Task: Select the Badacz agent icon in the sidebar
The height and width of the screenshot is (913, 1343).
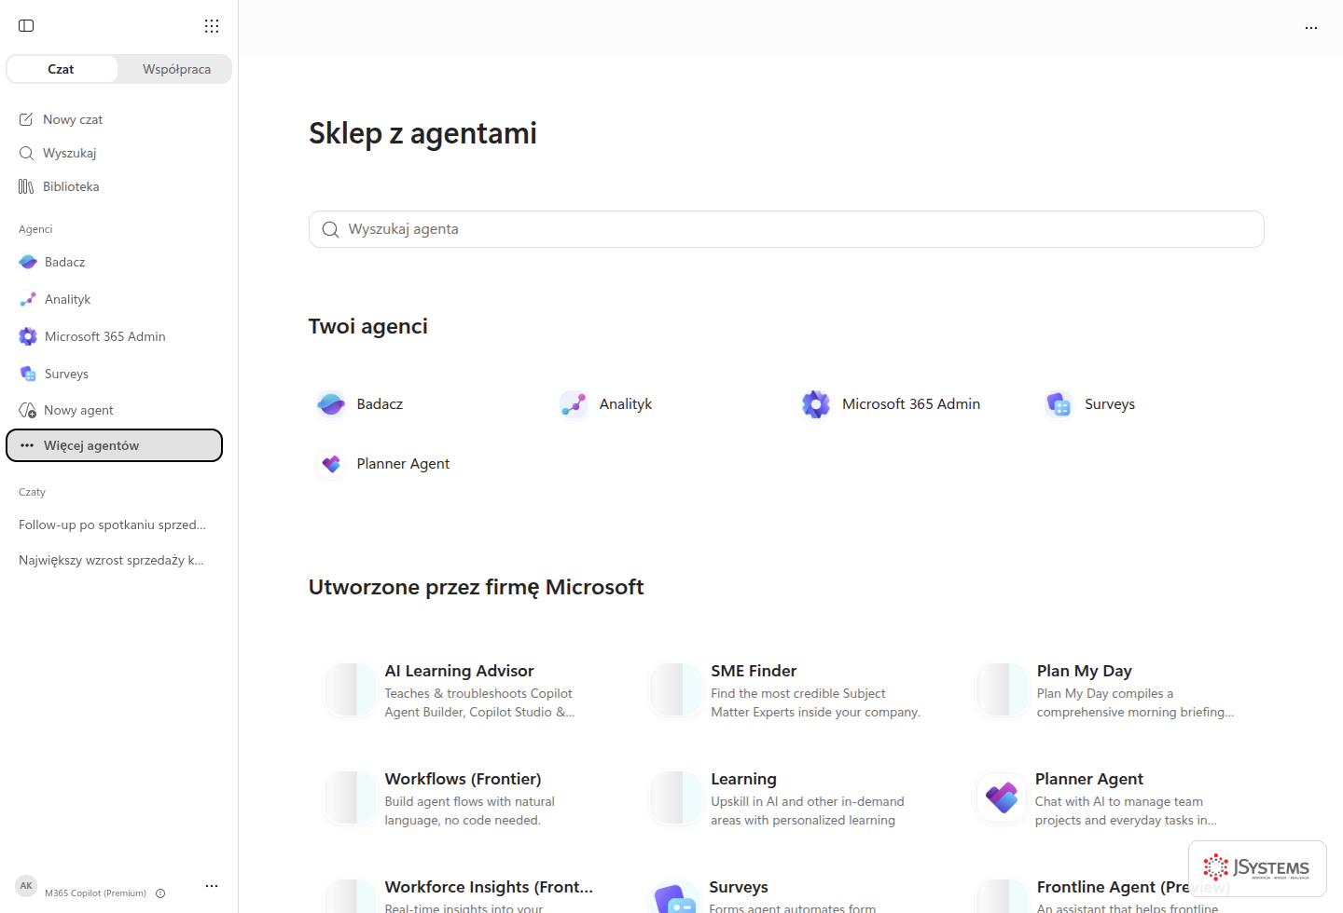Action: coord(28,262)
